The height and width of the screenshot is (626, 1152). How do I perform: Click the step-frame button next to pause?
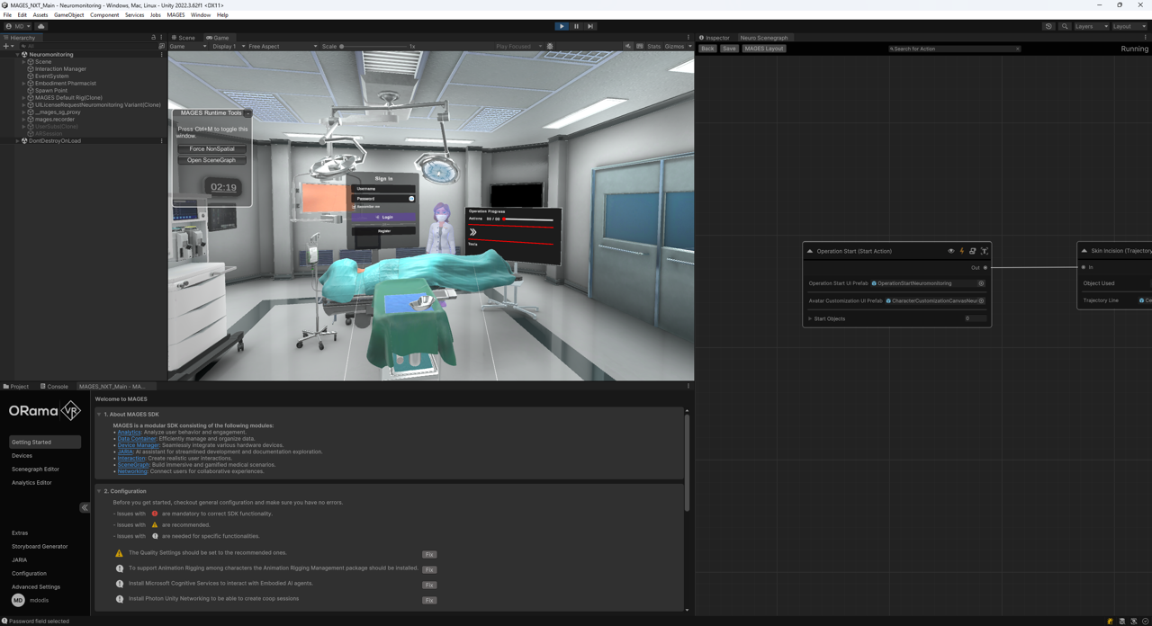coord(590,26)
